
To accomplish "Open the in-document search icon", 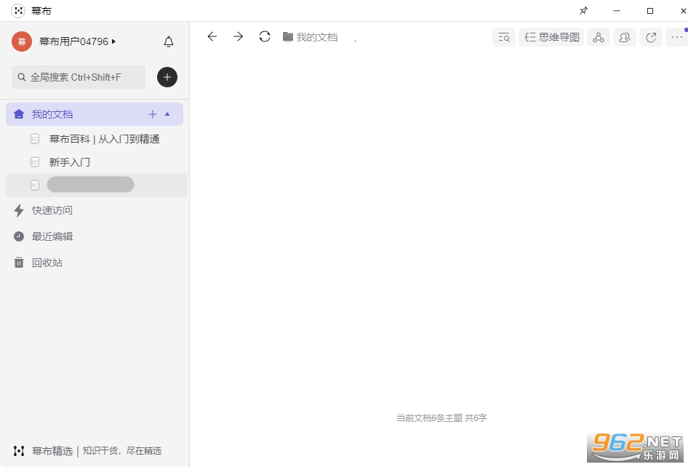I will 504,37.
